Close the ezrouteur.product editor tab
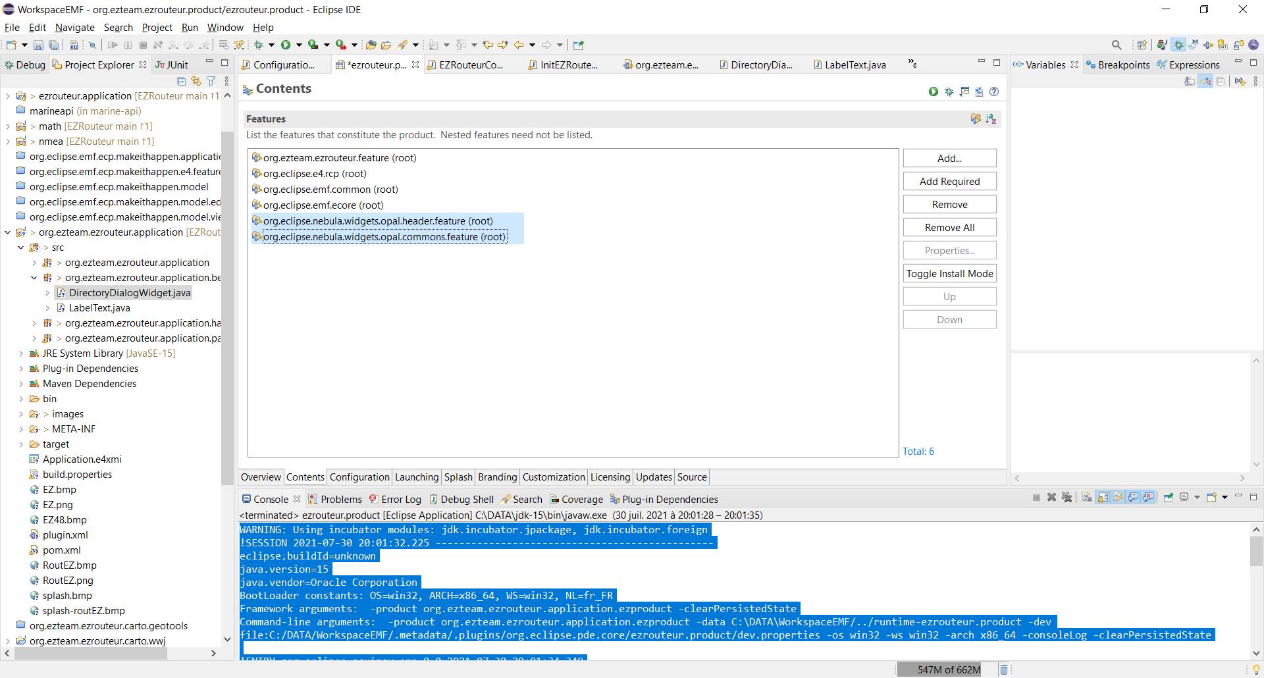This screenshot has width=1264, height=678. 415,65
